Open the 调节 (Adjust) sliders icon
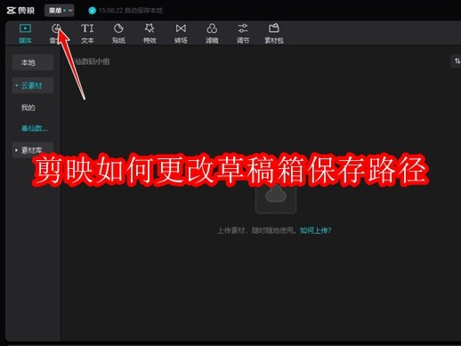The image size is (461, 346). (x=243, y=28)
